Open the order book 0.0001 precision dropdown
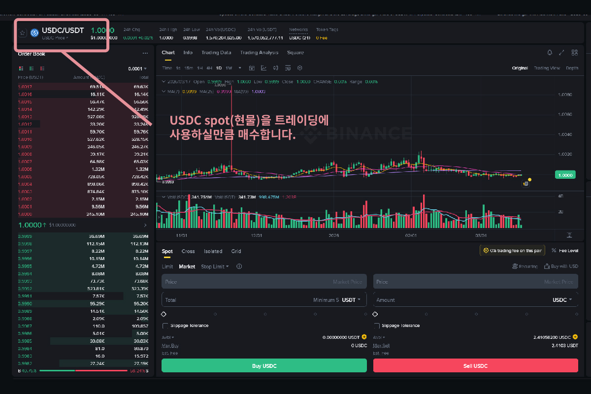591x394 pixels. [137, 69]
